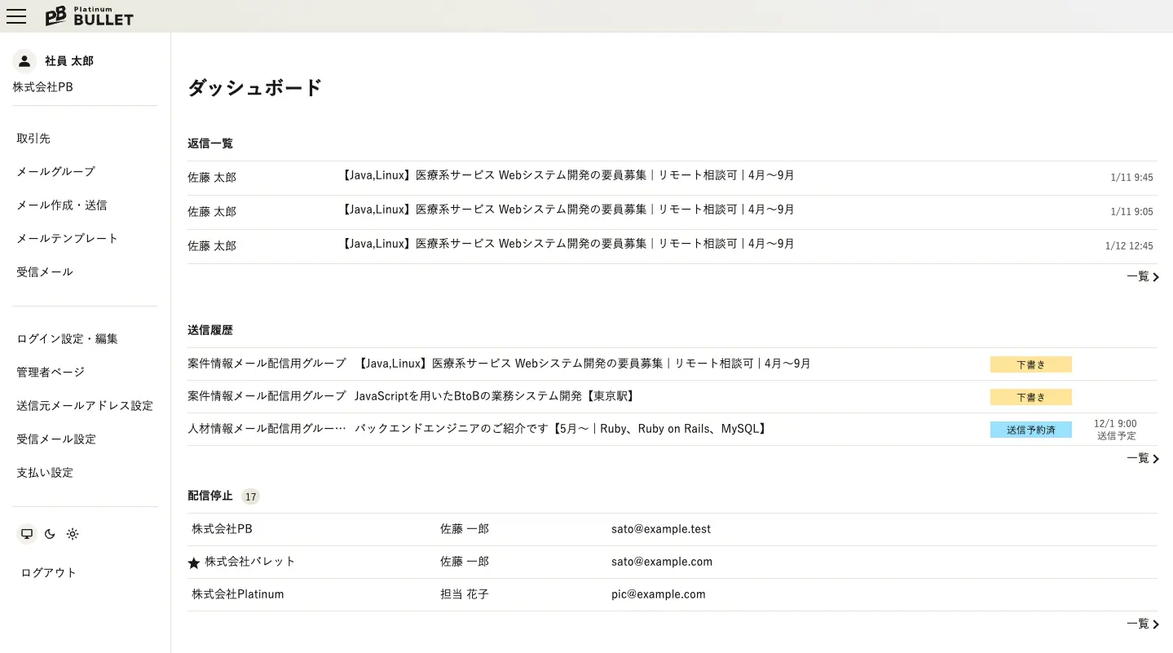Click email sato@example.test
The image size is (1173, 653).
pyautogui.click(x=661, y=529)
